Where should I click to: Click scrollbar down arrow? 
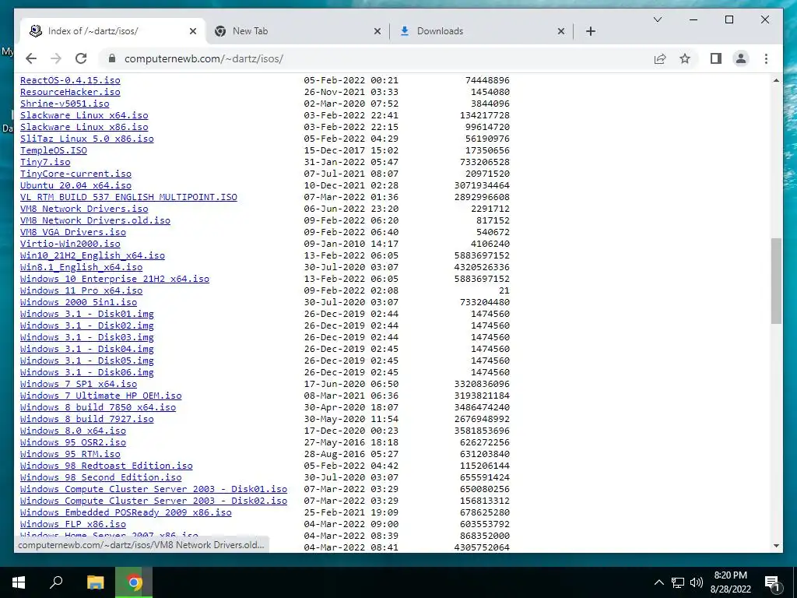(776, 546)
